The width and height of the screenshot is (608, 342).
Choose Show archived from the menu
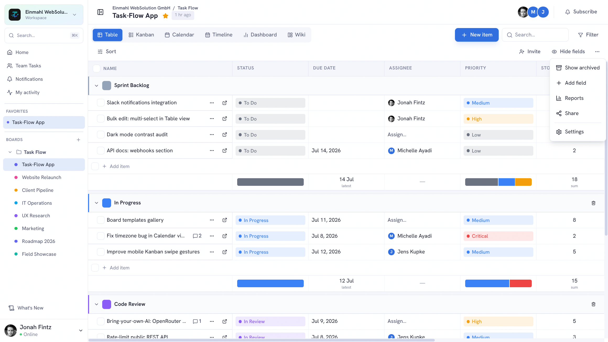click(x=578, y=68)
